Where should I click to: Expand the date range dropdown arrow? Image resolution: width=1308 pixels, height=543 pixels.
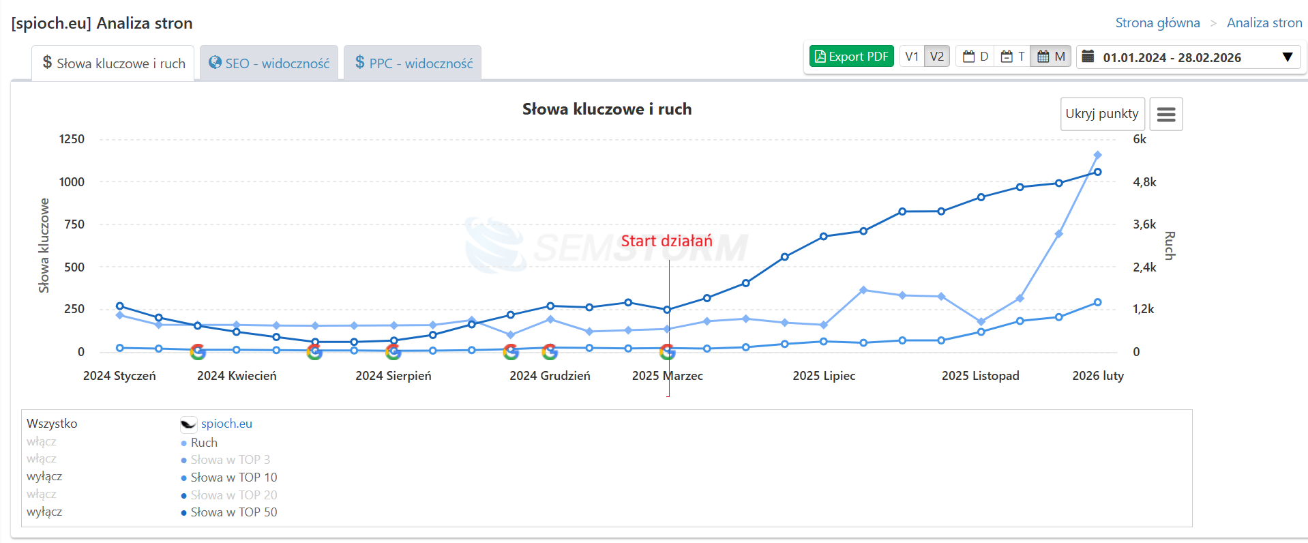[1287, 57]
